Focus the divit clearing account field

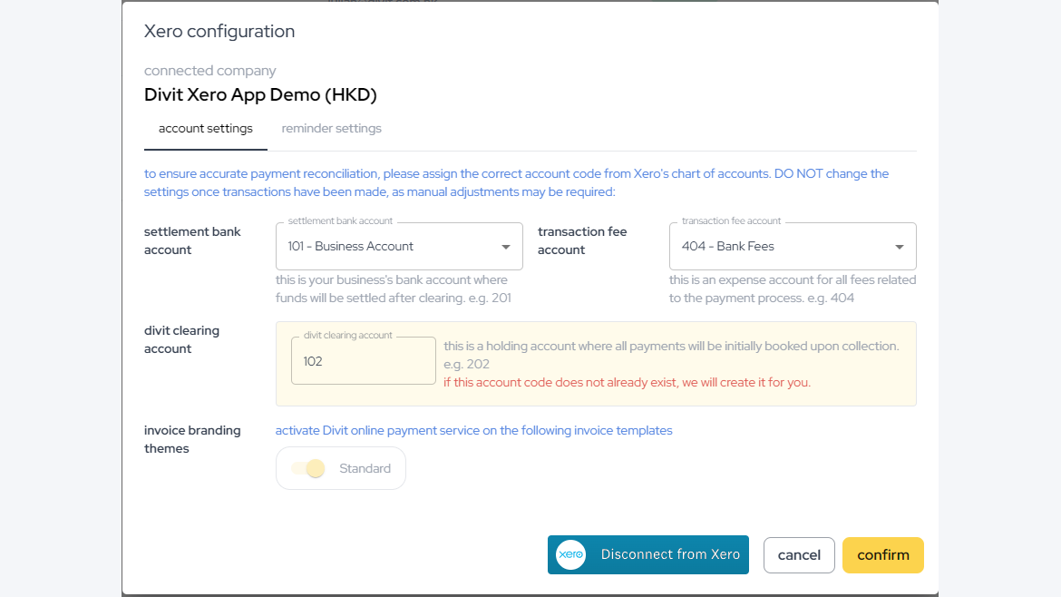(x=364, y=361)
